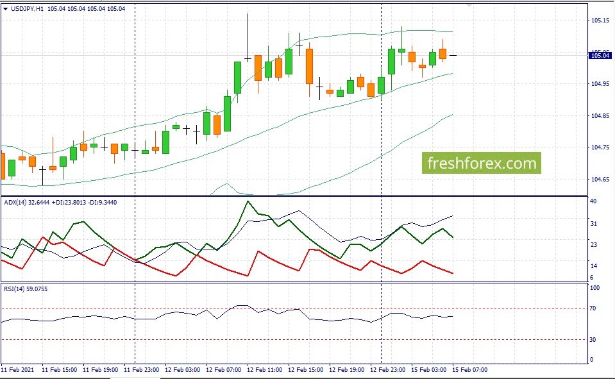Click the ADX scale value 23
This screenshot has height=379, width=615.
click(593, 245)
